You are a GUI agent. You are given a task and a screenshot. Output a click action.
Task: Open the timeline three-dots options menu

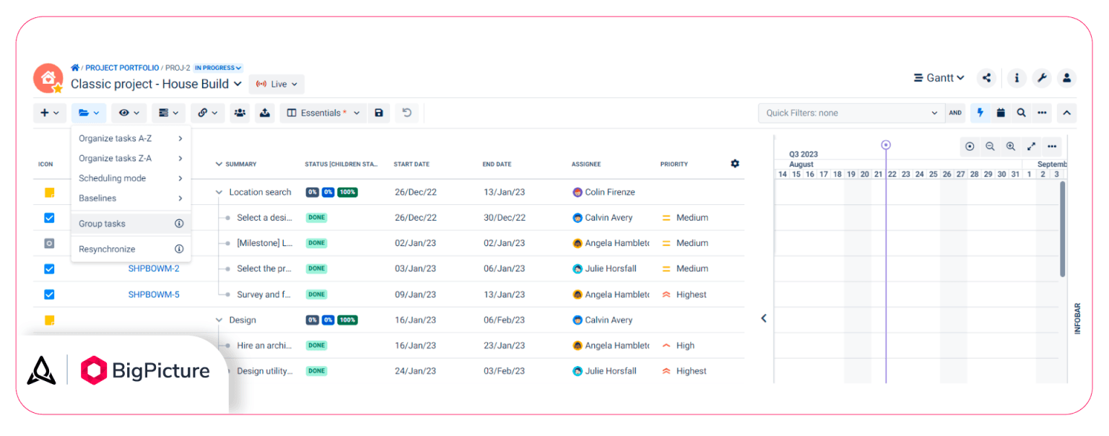coord(1053,147)
